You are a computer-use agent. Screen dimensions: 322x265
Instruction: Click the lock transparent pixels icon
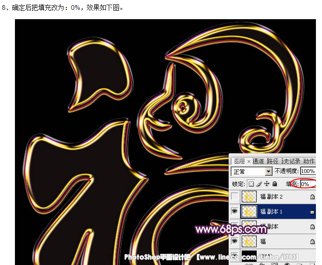[x=251, y=184]
